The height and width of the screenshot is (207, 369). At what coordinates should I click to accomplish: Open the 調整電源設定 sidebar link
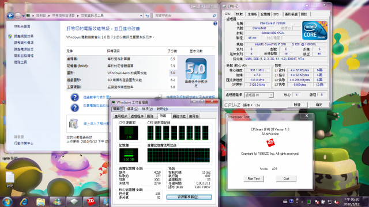click(24, 49)
